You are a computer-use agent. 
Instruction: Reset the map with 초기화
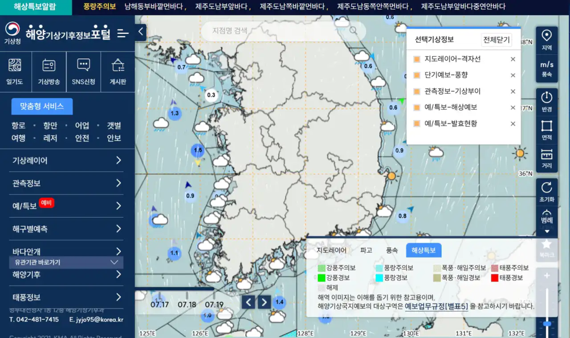point(547,192)
